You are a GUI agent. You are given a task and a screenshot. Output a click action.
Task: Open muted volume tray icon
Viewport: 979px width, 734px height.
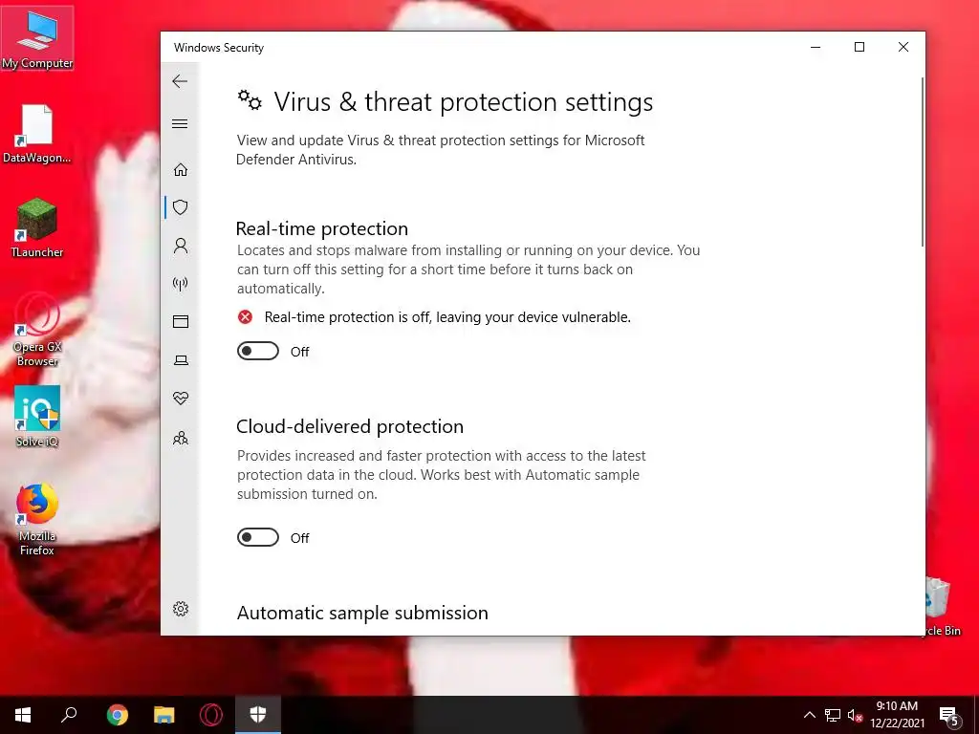click(x=855, y=715)
